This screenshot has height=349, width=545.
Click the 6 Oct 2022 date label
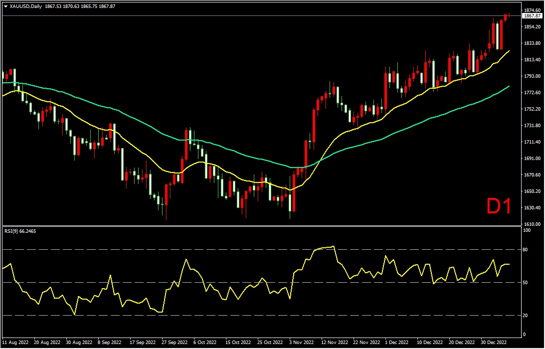(x=204, y=343)
